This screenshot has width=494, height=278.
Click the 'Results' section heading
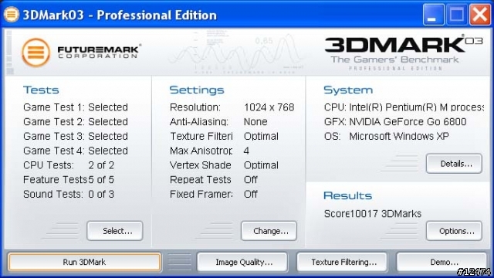click(x=348, y=195)
